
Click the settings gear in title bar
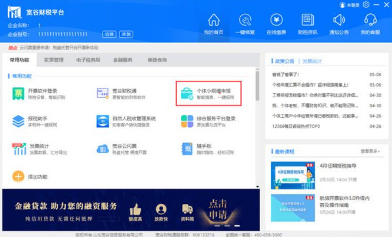[366, 4]
